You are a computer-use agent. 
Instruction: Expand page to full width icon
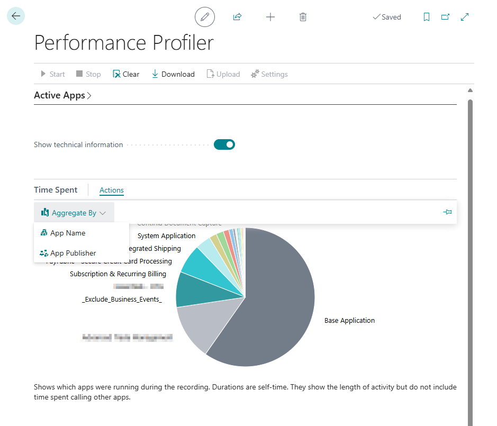click(465, 17)
